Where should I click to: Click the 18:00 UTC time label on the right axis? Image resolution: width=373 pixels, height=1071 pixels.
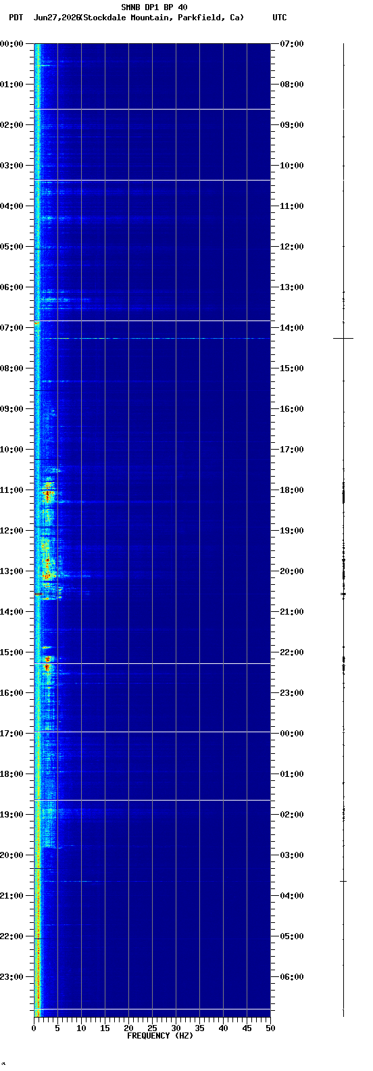coord(291,490)
